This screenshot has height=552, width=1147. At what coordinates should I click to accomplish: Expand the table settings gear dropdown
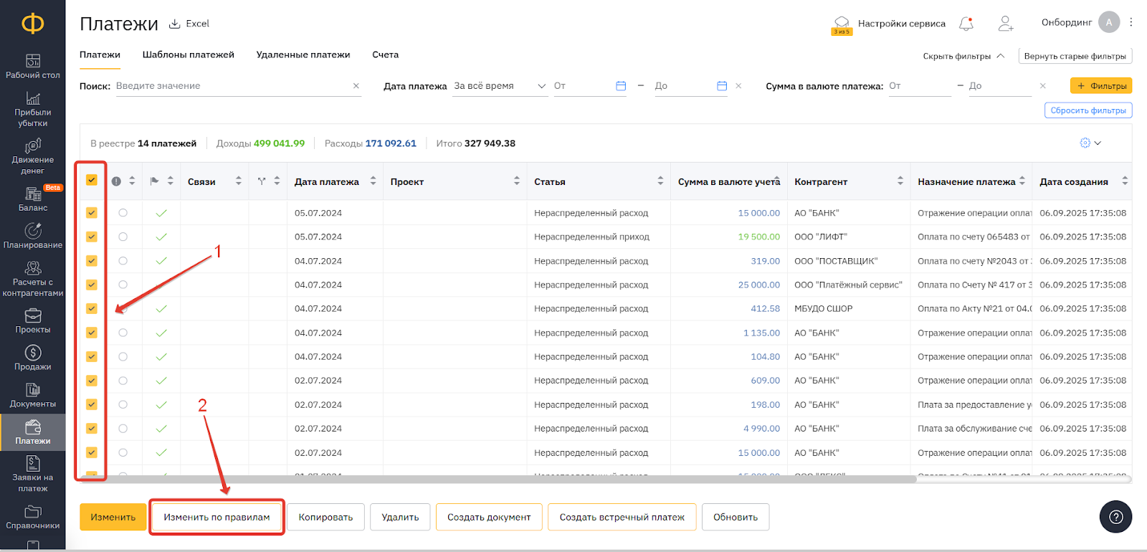tap(1090, 143)
